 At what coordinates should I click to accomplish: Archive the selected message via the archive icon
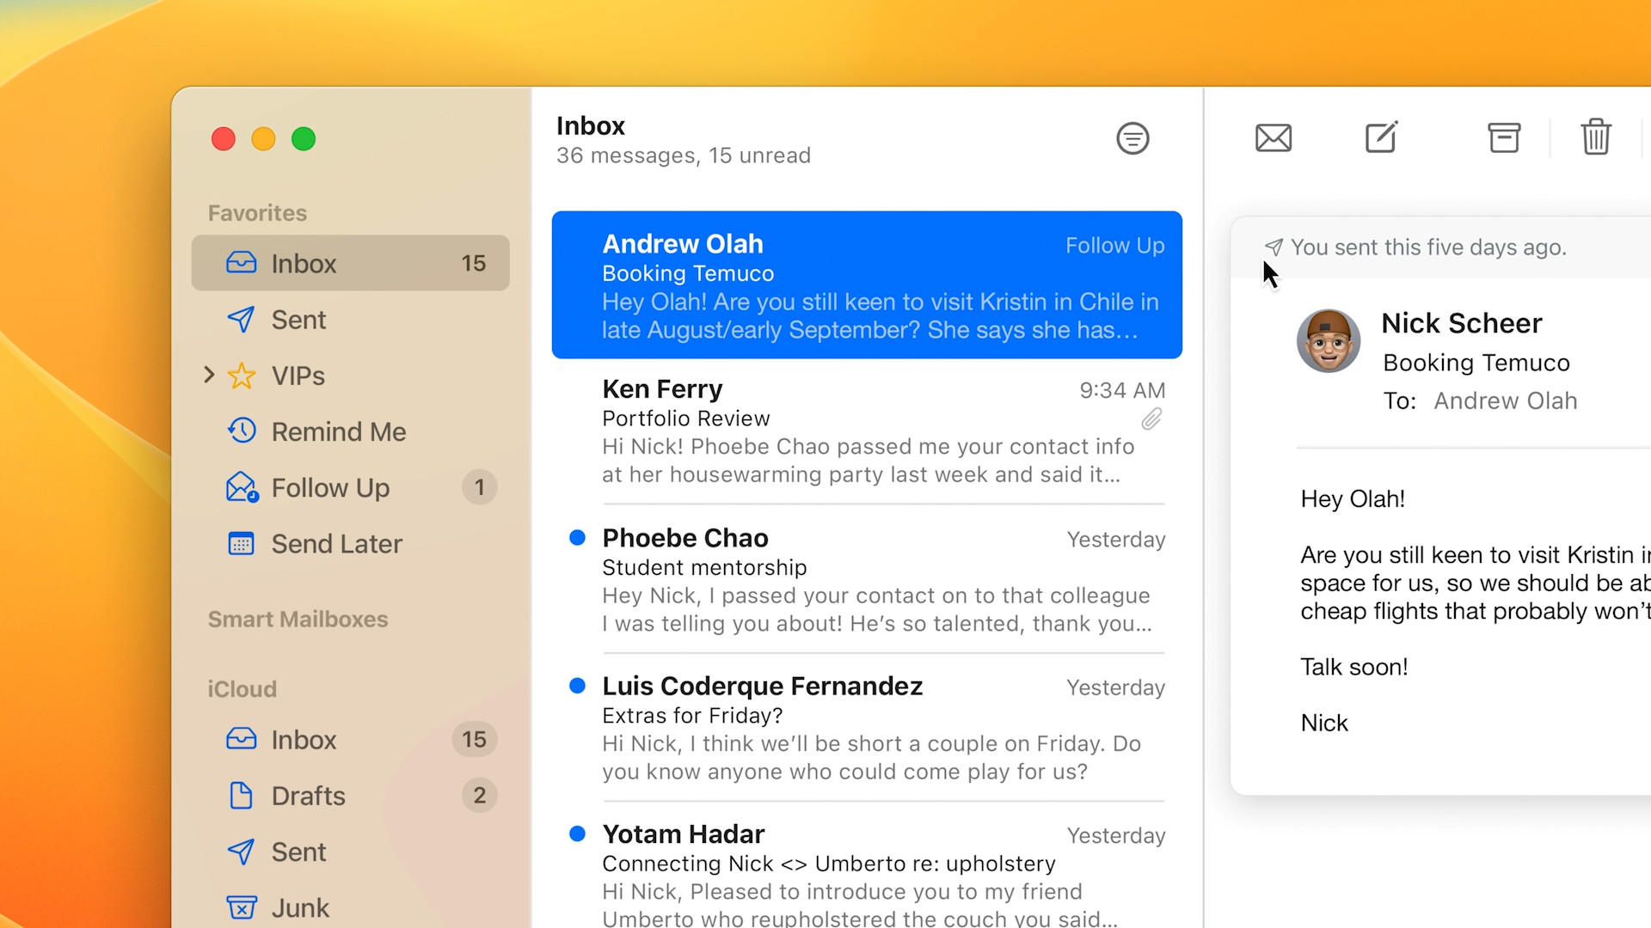[1503, 137]
